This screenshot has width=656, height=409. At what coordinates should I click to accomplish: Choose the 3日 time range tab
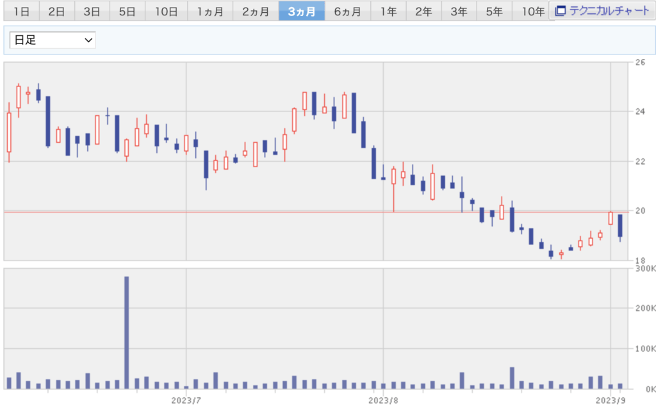[92, 11]
